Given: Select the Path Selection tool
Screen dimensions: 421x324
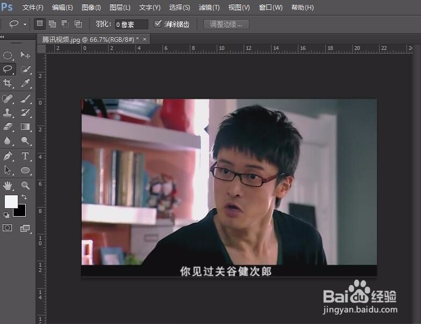Looking at the screenshot, I should pos(8,170).
